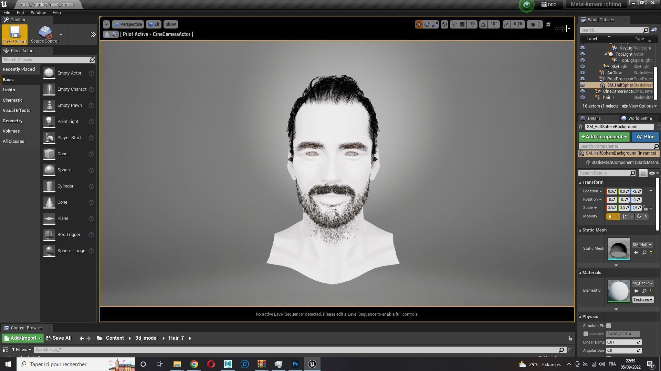
Task: Open the Window menu
Action: pos(38,13)
